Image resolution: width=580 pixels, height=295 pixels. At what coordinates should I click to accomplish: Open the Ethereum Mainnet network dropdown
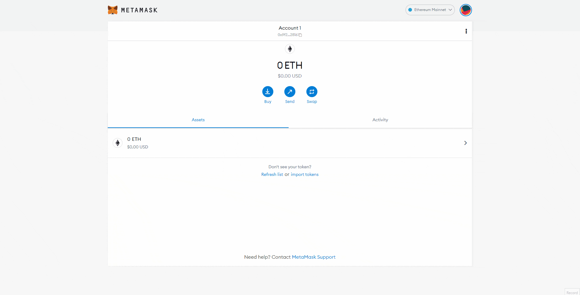430,10
